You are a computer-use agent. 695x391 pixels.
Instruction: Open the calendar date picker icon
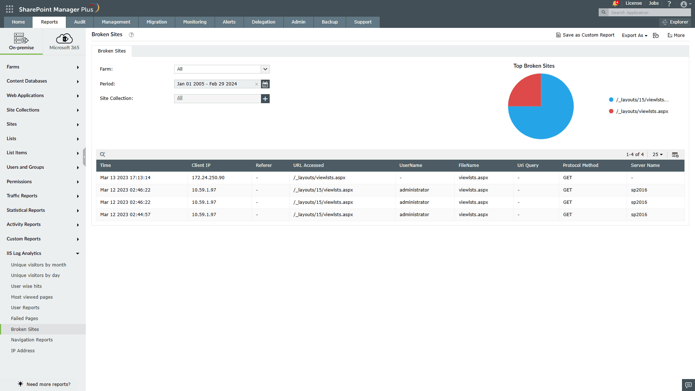265,84
